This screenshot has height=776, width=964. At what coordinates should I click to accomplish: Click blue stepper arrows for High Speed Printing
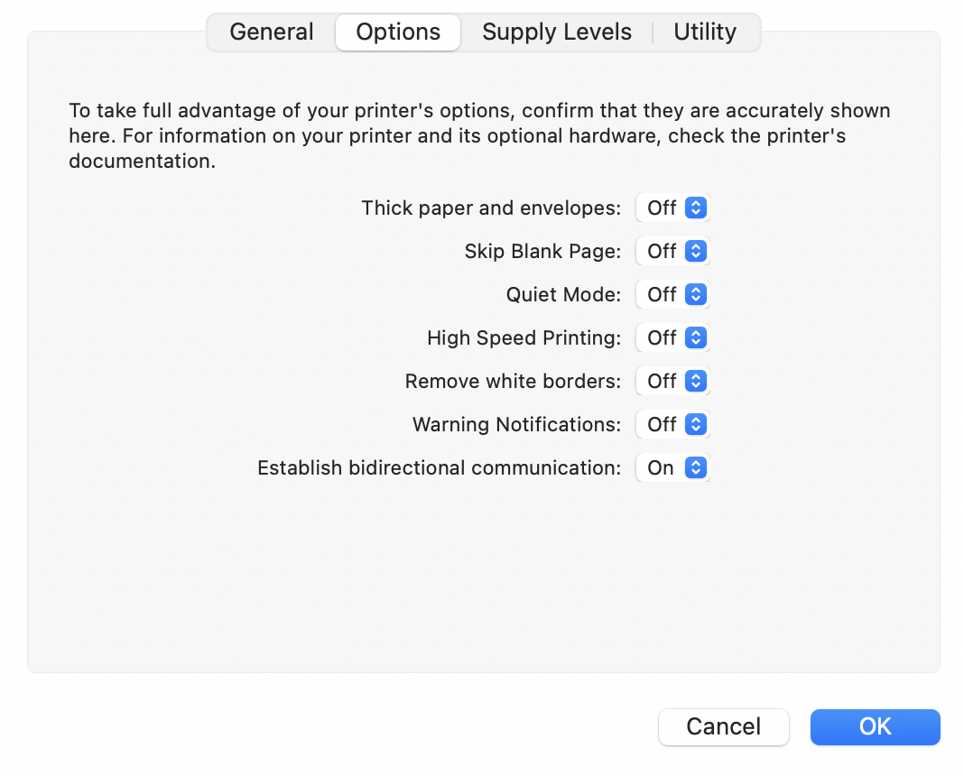click(695, 337)
